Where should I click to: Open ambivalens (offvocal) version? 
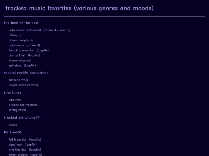click(x=33, y=45)
